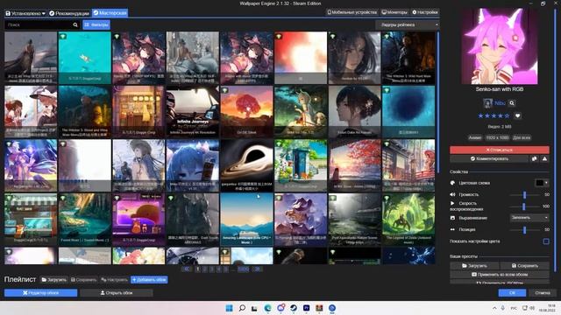The height and width of the screenshot is (315, 561).
Task: Select the red tree sunset wallpaper
Action: [x=246, y=111]
